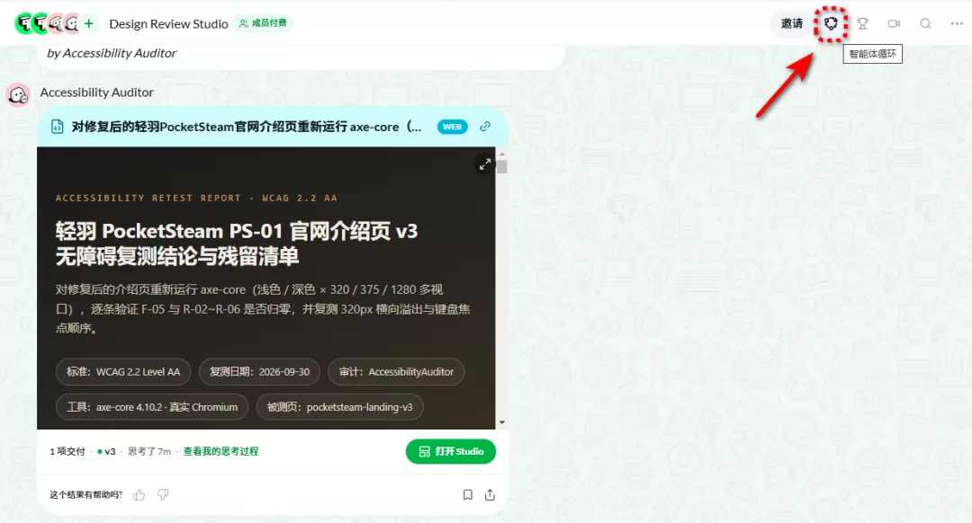The height and width of the screenshot is (523, 972).
Task: Click the Accessibility Auditor sender name
Action: click(96, 93)
